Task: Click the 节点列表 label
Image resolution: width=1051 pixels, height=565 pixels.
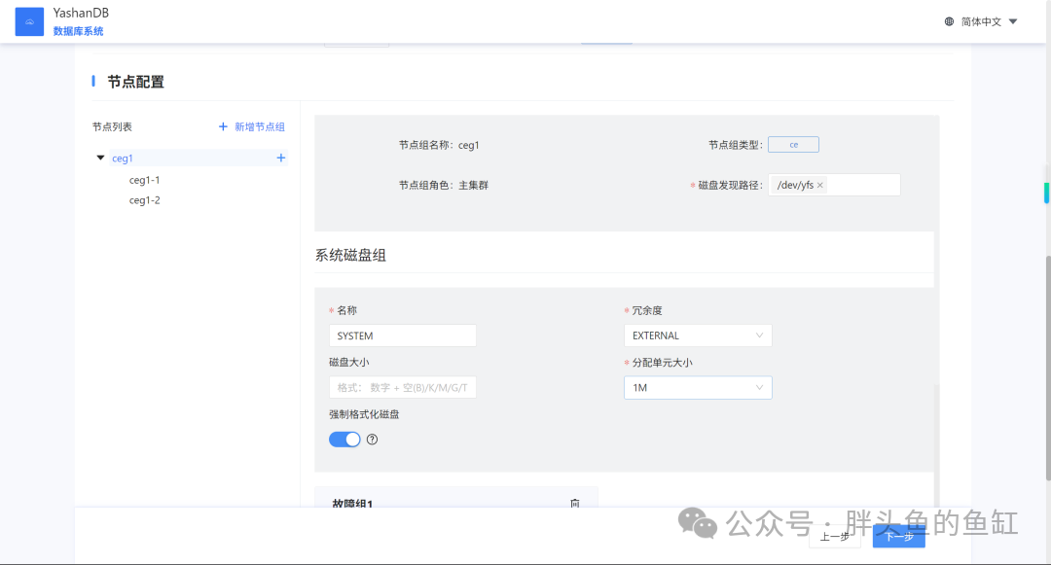Action: [112, 126]
